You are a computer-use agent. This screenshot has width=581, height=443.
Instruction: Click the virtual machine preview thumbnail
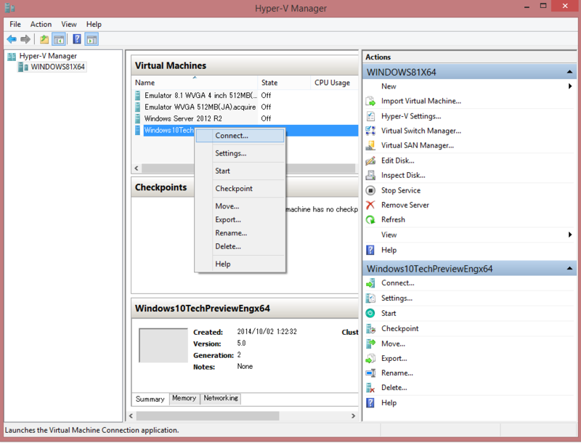coord(163,345)
